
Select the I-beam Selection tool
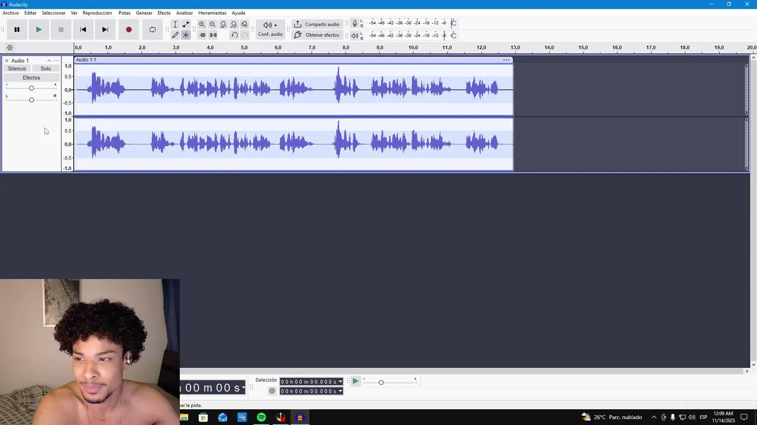tap(175, 24)
